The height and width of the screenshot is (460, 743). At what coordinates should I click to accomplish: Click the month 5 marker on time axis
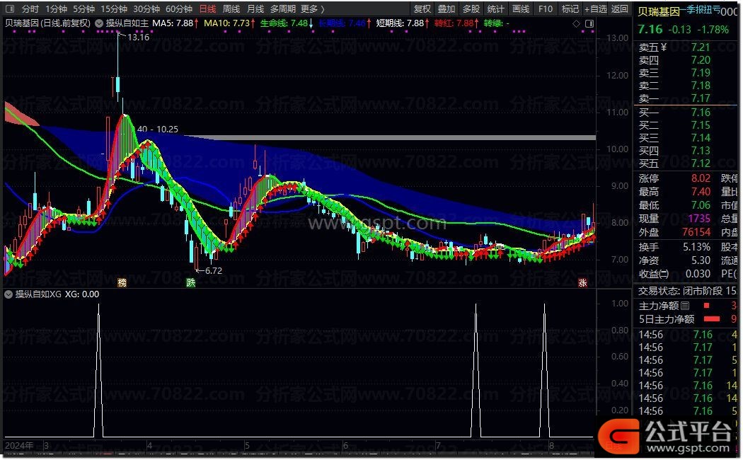tap(247, 446)
